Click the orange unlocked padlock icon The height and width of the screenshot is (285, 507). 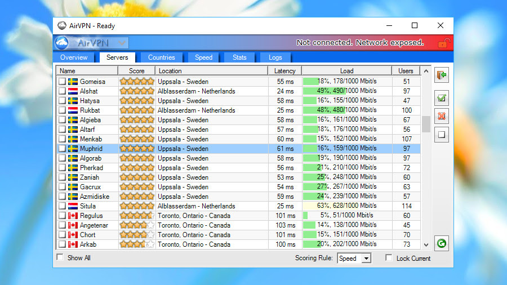[x=444, y=43]
